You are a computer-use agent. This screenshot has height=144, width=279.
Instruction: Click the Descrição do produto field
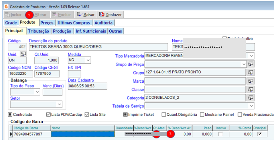[98, 47]
